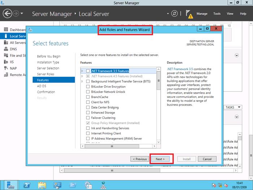The height and width of the screenshot is (190, 253).
Task: Expand .NET Framework 4.5 Features tree node
Action: coord(82,76)
